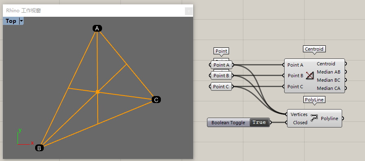Select the Point A parameter
This screenshot has width=365, height=161.
pyautogui.click(x=221, y=65)
